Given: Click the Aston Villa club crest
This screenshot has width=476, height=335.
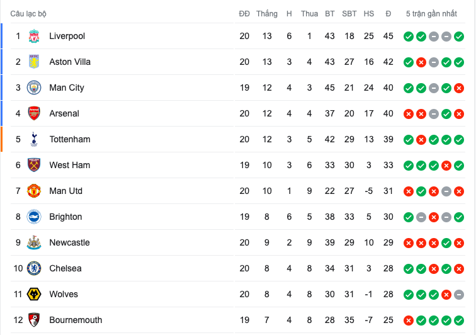Looking at the screenshot, I should 34,62.
